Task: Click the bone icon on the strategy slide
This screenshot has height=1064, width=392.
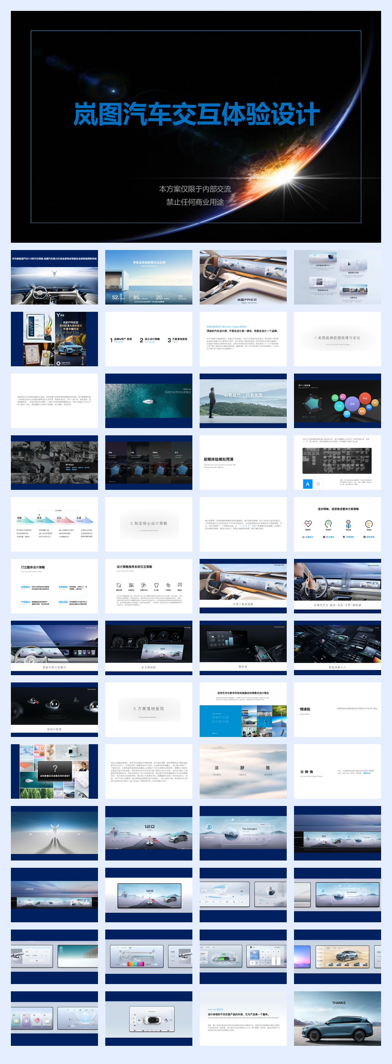Action: [348, 524]
